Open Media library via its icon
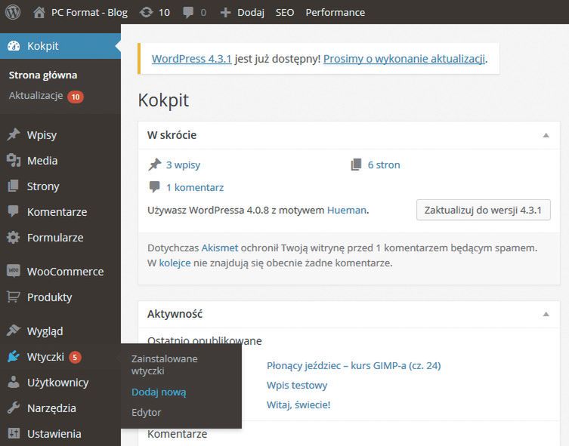569x446 pixels. pos(13,161)
